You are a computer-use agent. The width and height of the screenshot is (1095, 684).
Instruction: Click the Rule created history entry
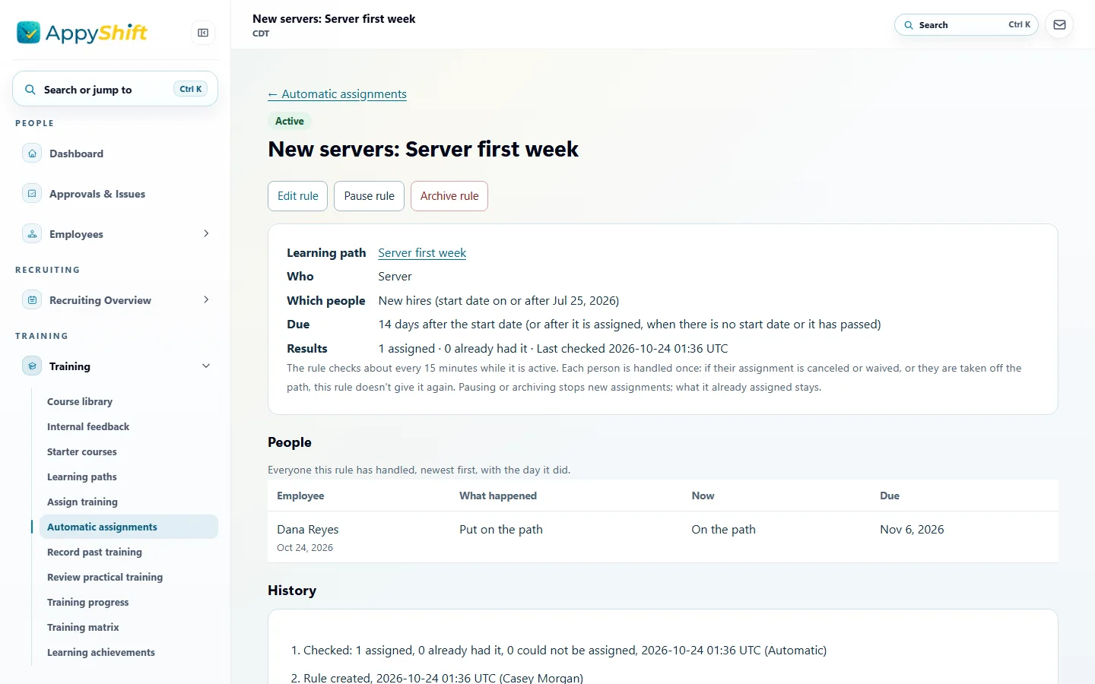pos(443,678)
